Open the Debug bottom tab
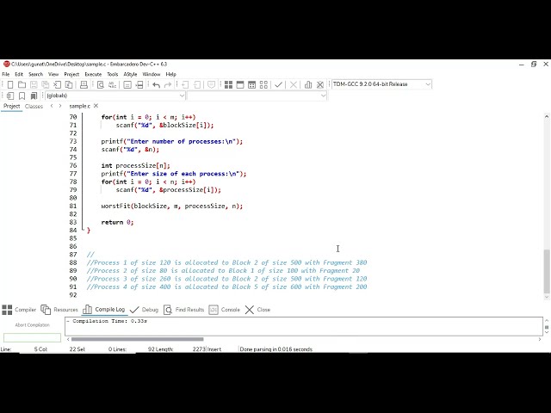Image resolution: width=551 pixels, height=413 pixels. pyautogui.click(x=144, y=310)
